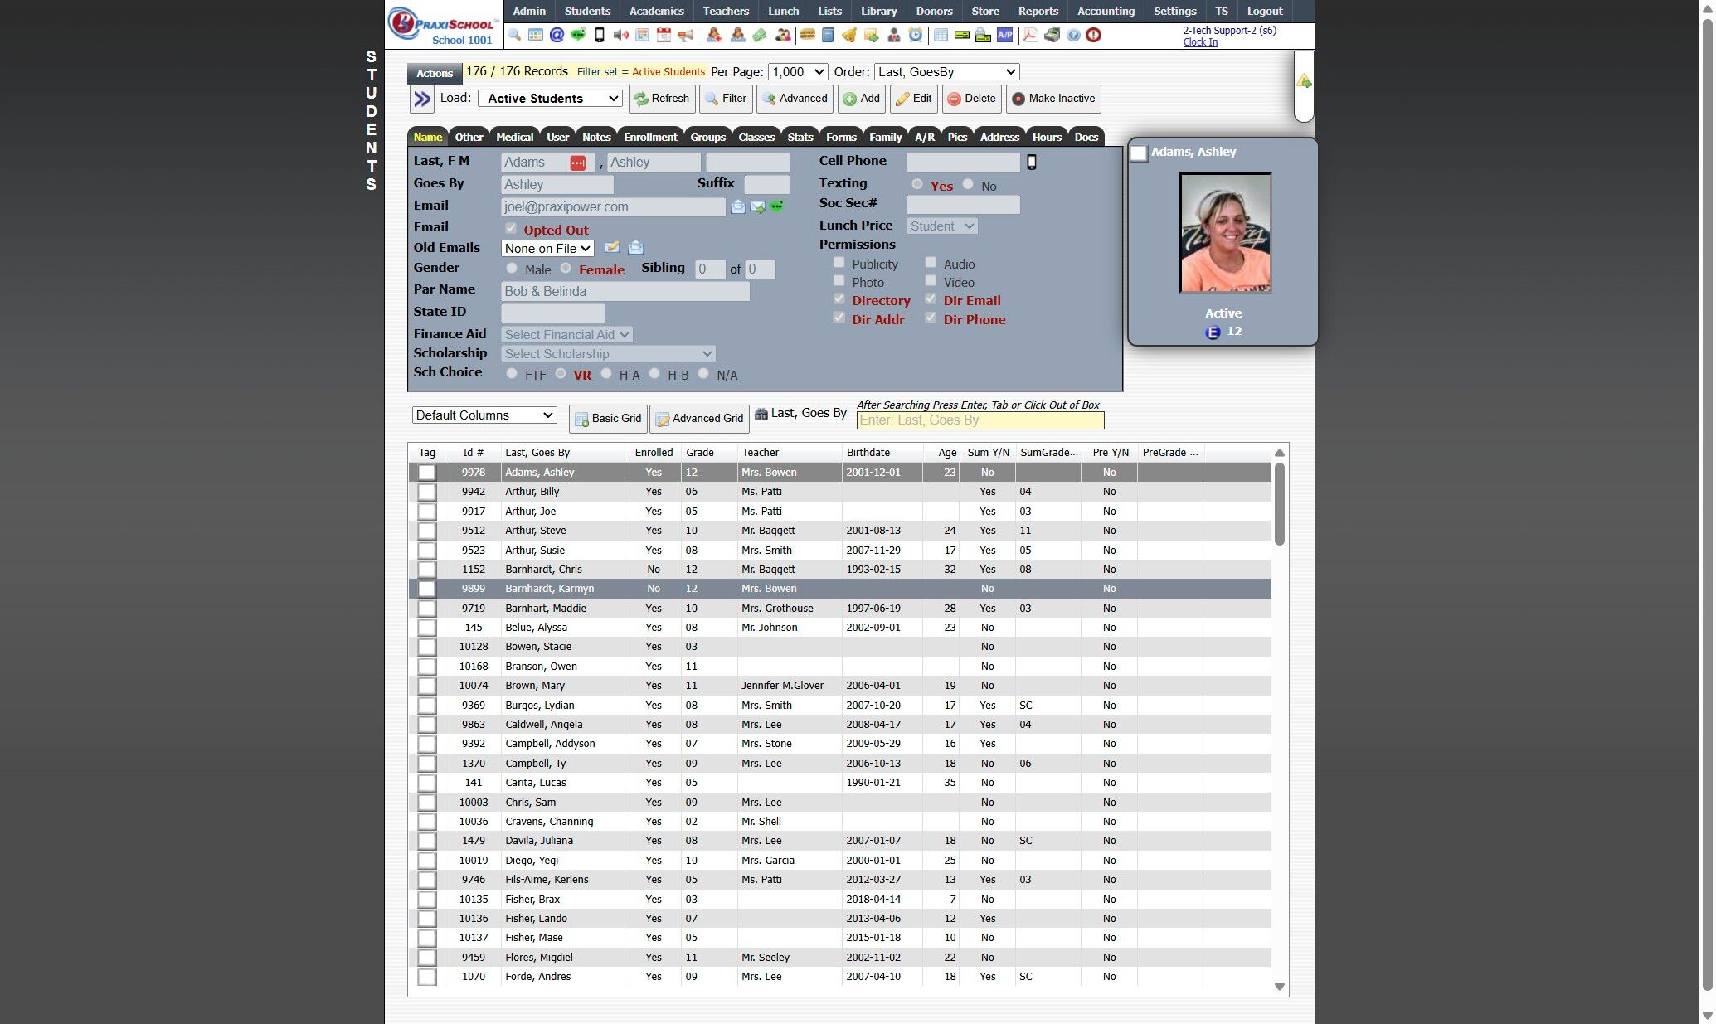The height and width of the screenshot is (1024, 1716).
Task: Open the Accounting menu
Action: click(x=1106, y=11)
